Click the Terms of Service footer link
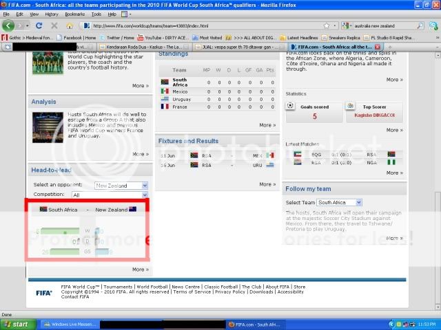The height and width of the screenshot is (330, 441). pos(192,291)
